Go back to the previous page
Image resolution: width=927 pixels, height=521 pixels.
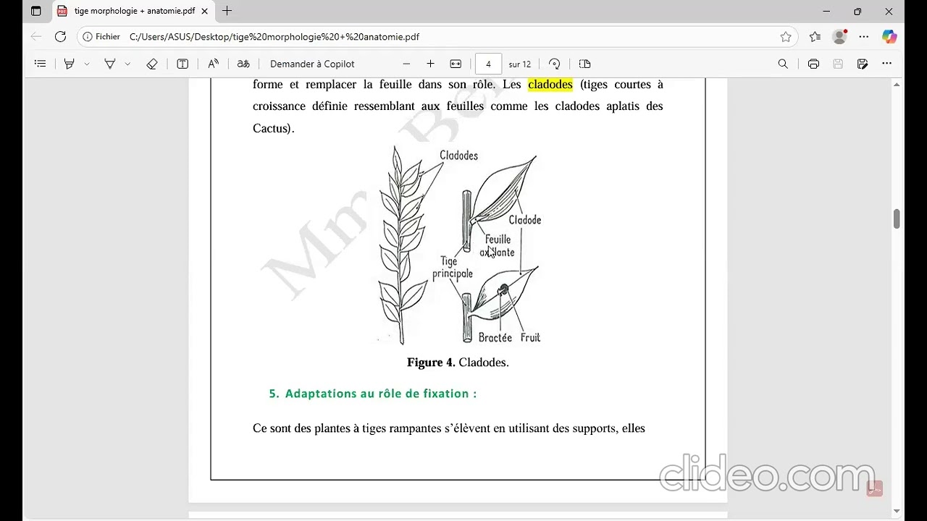(36, 36)
